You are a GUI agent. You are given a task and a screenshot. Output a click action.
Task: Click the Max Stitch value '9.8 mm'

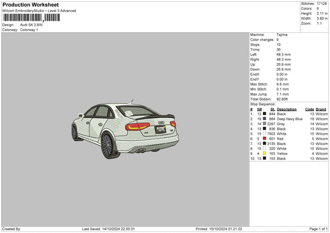[283, 84]
